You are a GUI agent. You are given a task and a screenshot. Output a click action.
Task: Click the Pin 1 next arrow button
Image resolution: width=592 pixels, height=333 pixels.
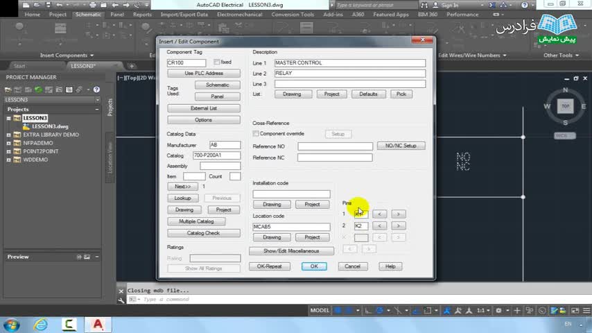click(x=399, y=214)
